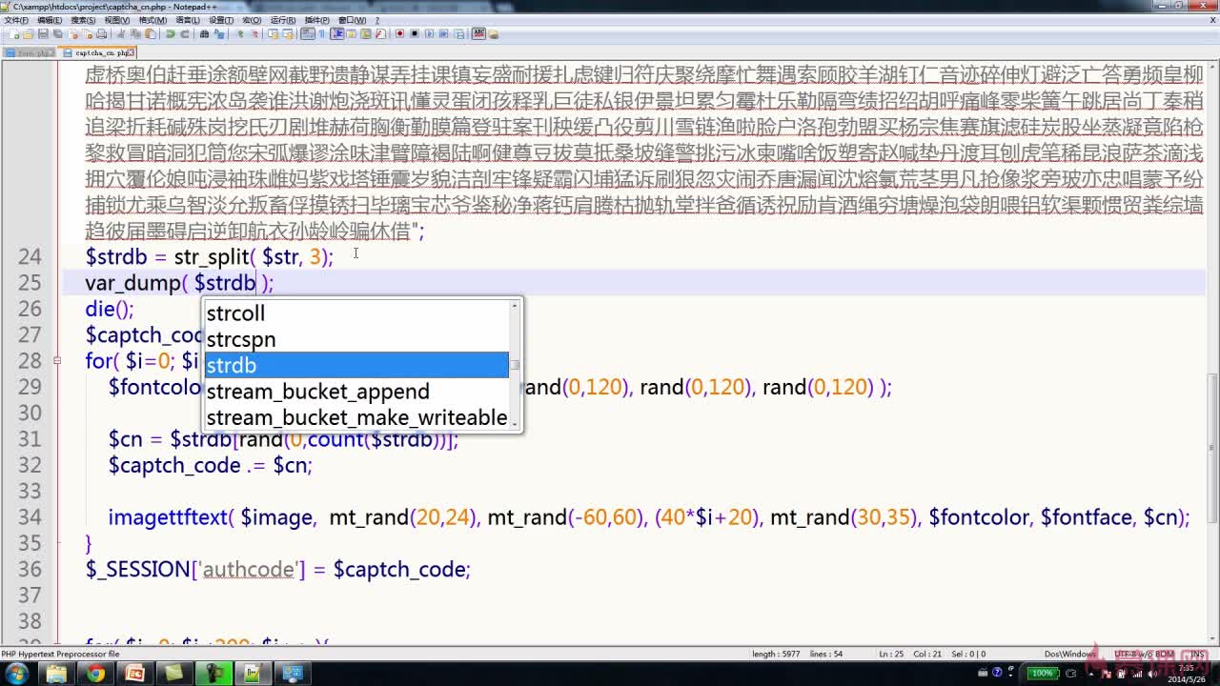This screenshot has height=686, width=1220.
Task: Toggle the Word Wrap toolbar icon
Action: pyautogui.click(x=307, y=33)
